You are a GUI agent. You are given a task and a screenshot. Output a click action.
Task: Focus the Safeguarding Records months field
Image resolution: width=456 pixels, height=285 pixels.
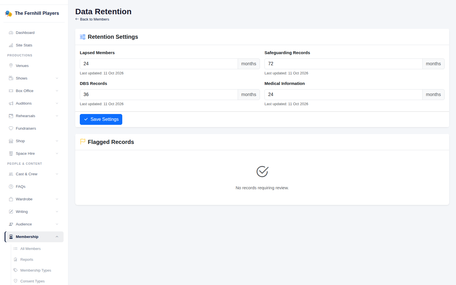tap(343, 64)
